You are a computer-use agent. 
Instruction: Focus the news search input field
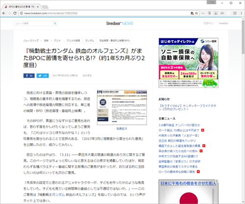[x=33, y=24]
